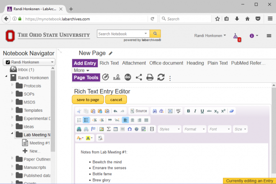Insert a horizontal line
Viewport: 276px width, 184px height.
tap(122, 129)
